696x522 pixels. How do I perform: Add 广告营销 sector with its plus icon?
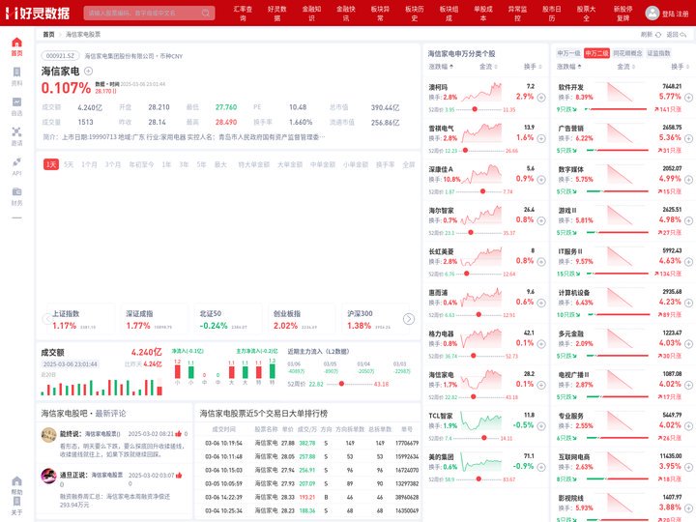click(x=688, y=138)
